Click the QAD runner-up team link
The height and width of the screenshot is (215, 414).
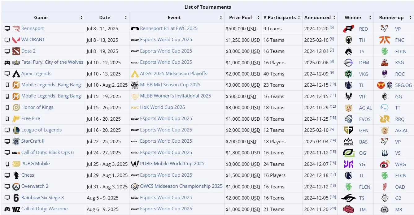tap(400, 187)
